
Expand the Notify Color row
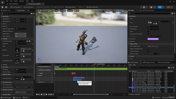[129, 39]
